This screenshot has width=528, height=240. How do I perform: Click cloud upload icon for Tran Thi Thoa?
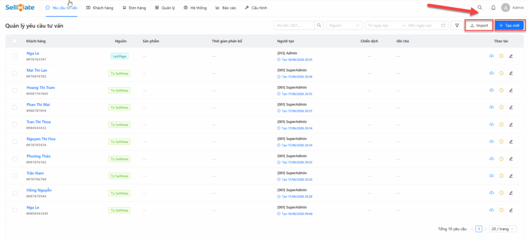click(x=491, y=124)
